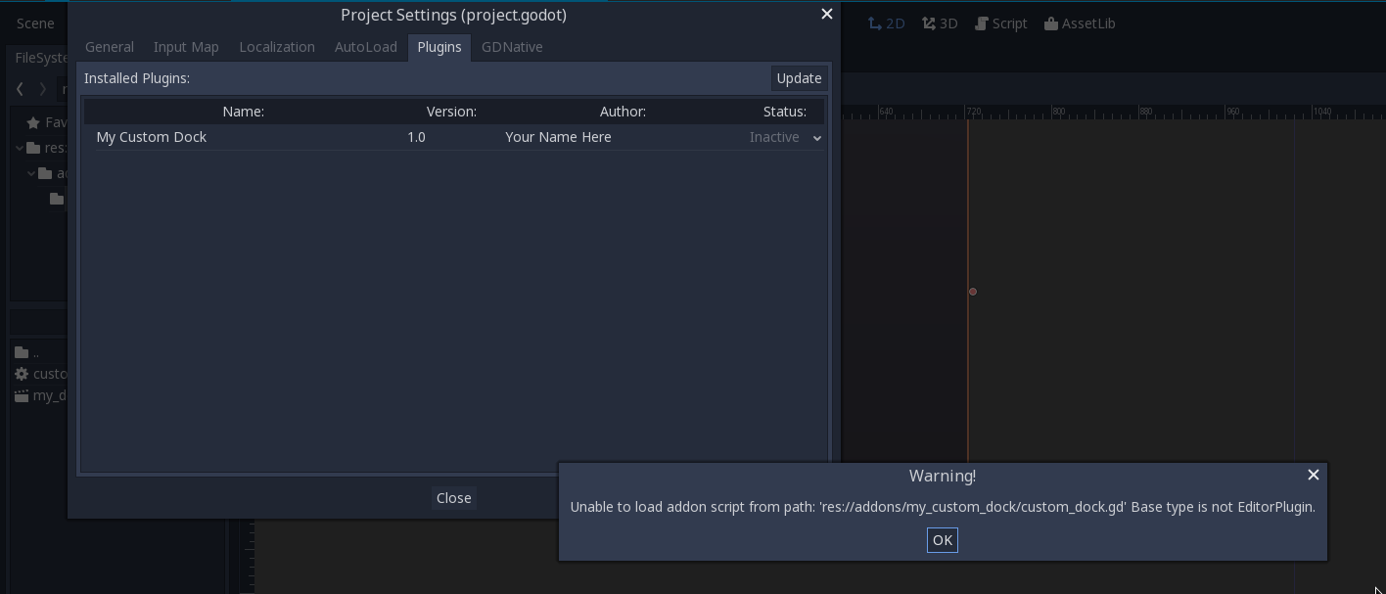Image resolution: width=1386 pixels, height=594 pixels.
Task: Switch to the 2D workspace
Action: tap(886, 23)
